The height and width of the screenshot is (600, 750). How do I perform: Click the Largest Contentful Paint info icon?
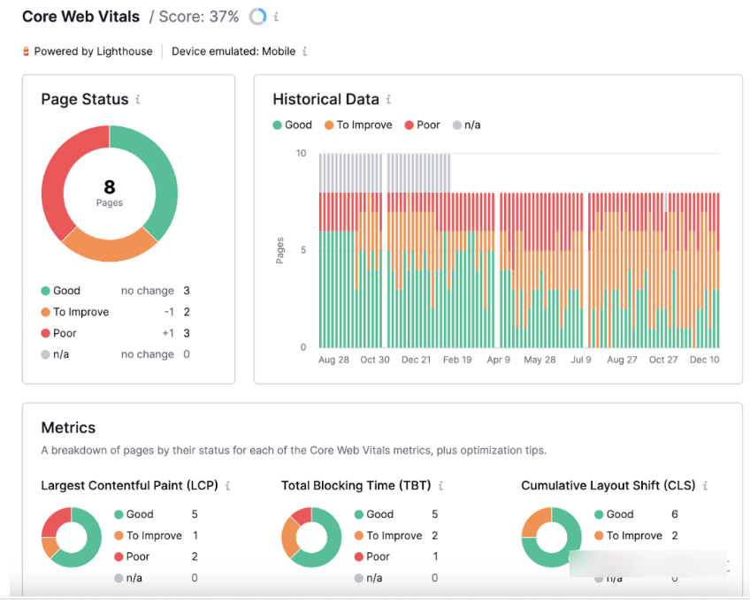pos(228,486)
